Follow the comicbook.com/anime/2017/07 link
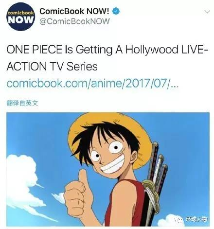The height and width of the screenshot is (229, 214). coord(92,83)
